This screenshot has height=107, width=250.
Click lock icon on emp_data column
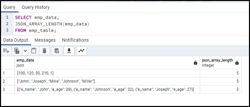[x=195, y=63]
